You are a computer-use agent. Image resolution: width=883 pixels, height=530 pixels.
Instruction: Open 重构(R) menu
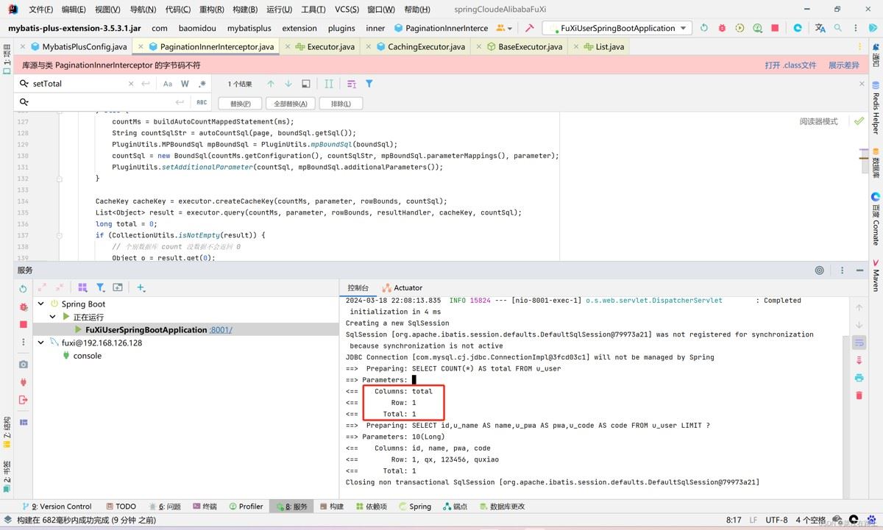[x=211, y=10]
